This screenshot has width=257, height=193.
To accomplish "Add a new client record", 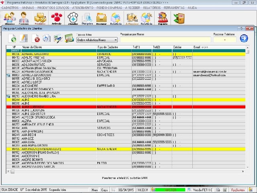I will 12,39.
